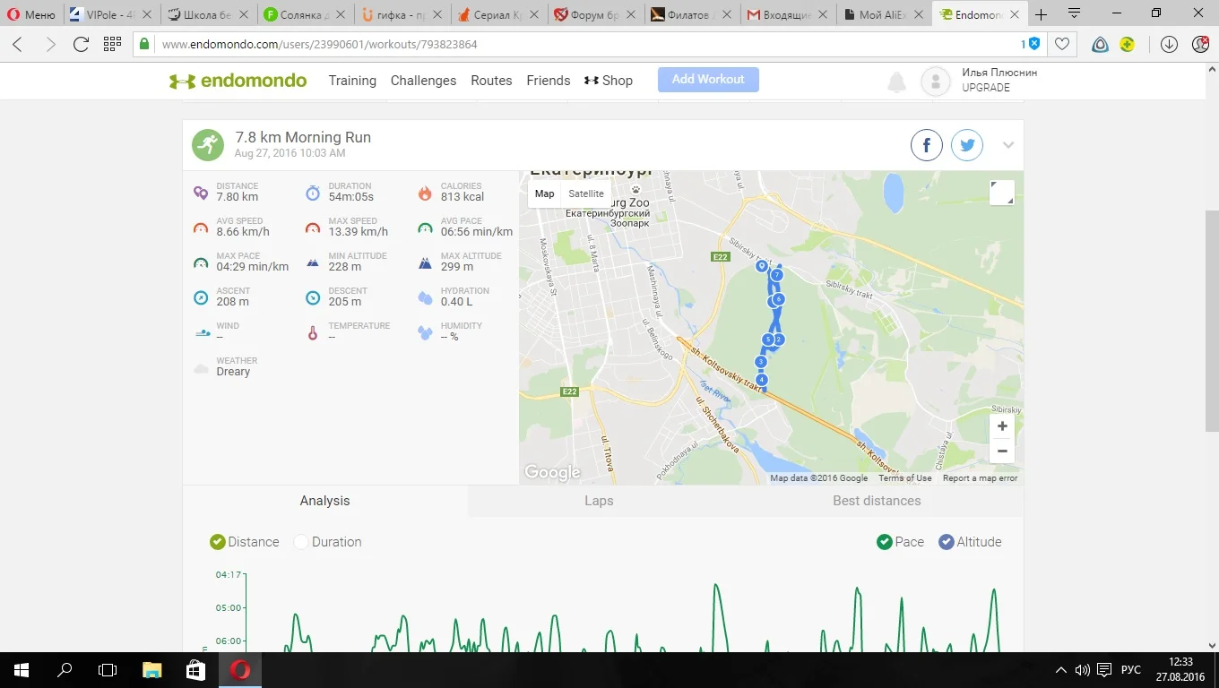The width and height of the screenshot is (1219, 688).
Task: Click kilometer marker 7 on the route
Action: click(x=777, y=275)
